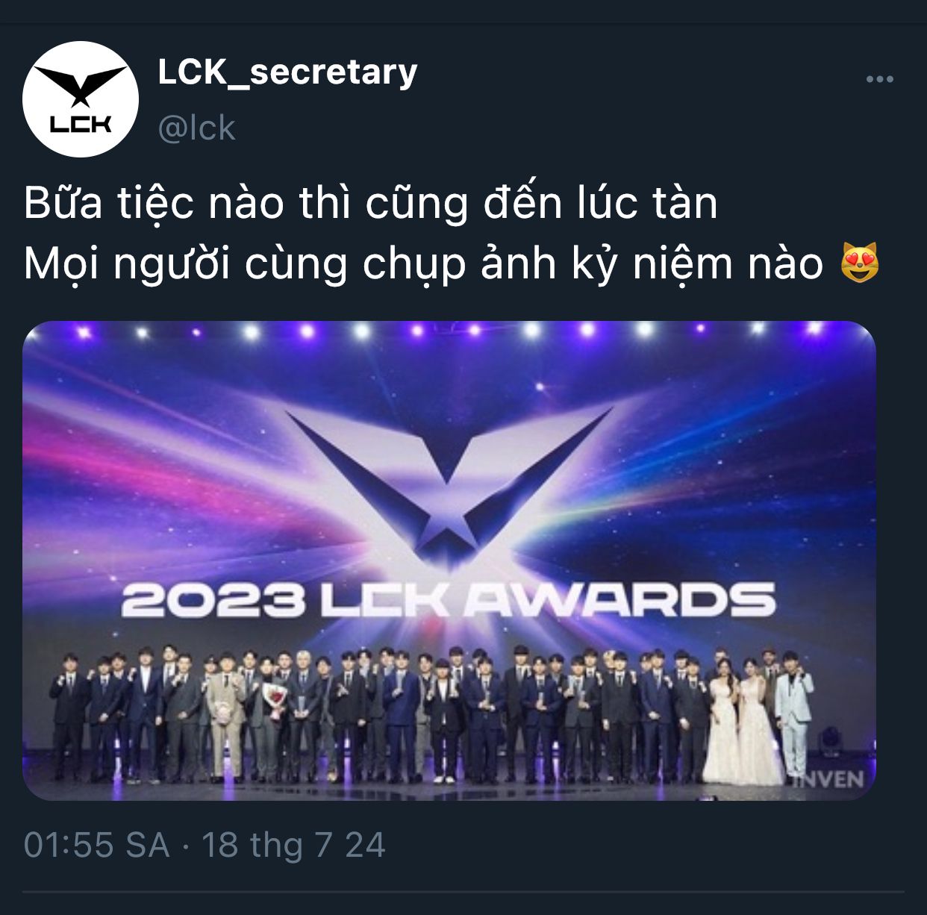Click the INVEN watermark on the photo
This screenshot has width=927, height=915.
point(828,779)
